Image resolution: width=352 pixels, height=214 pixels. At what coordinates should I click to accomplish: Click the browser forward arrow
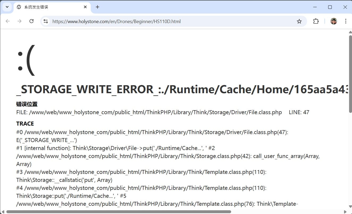[19, 21]
